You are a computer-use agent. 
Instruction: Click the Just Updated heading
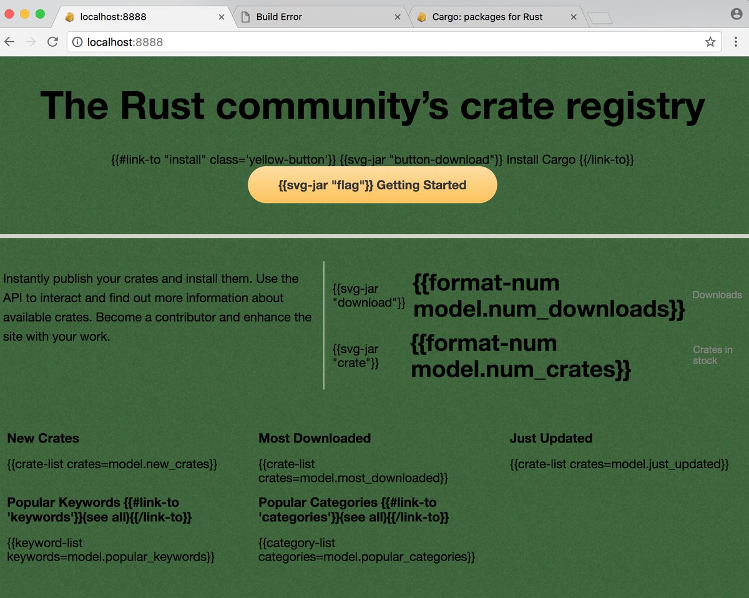tap(551, 438)
